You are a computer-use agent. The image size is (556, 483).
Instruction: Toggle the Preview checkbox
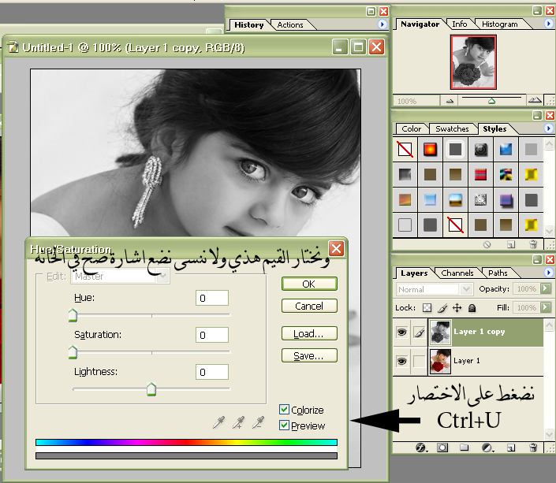click(x=284, y=425)
